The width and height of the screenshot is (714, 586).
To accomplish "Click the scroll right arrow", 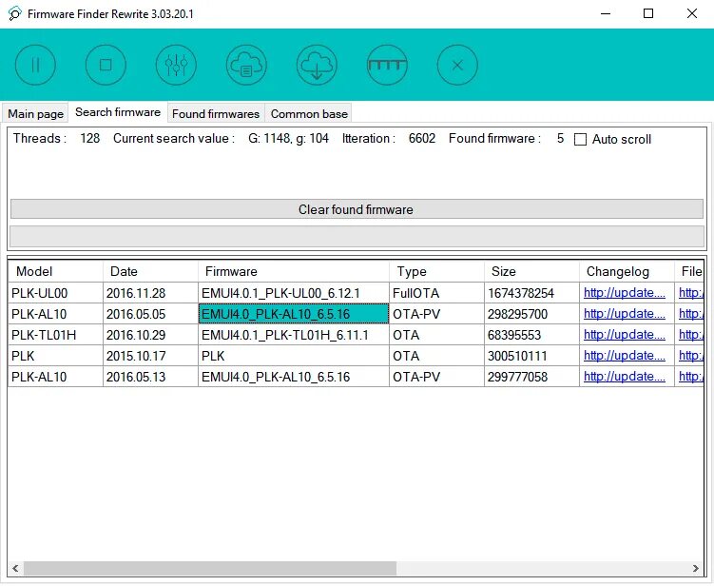I will click(x=695, y=568).
